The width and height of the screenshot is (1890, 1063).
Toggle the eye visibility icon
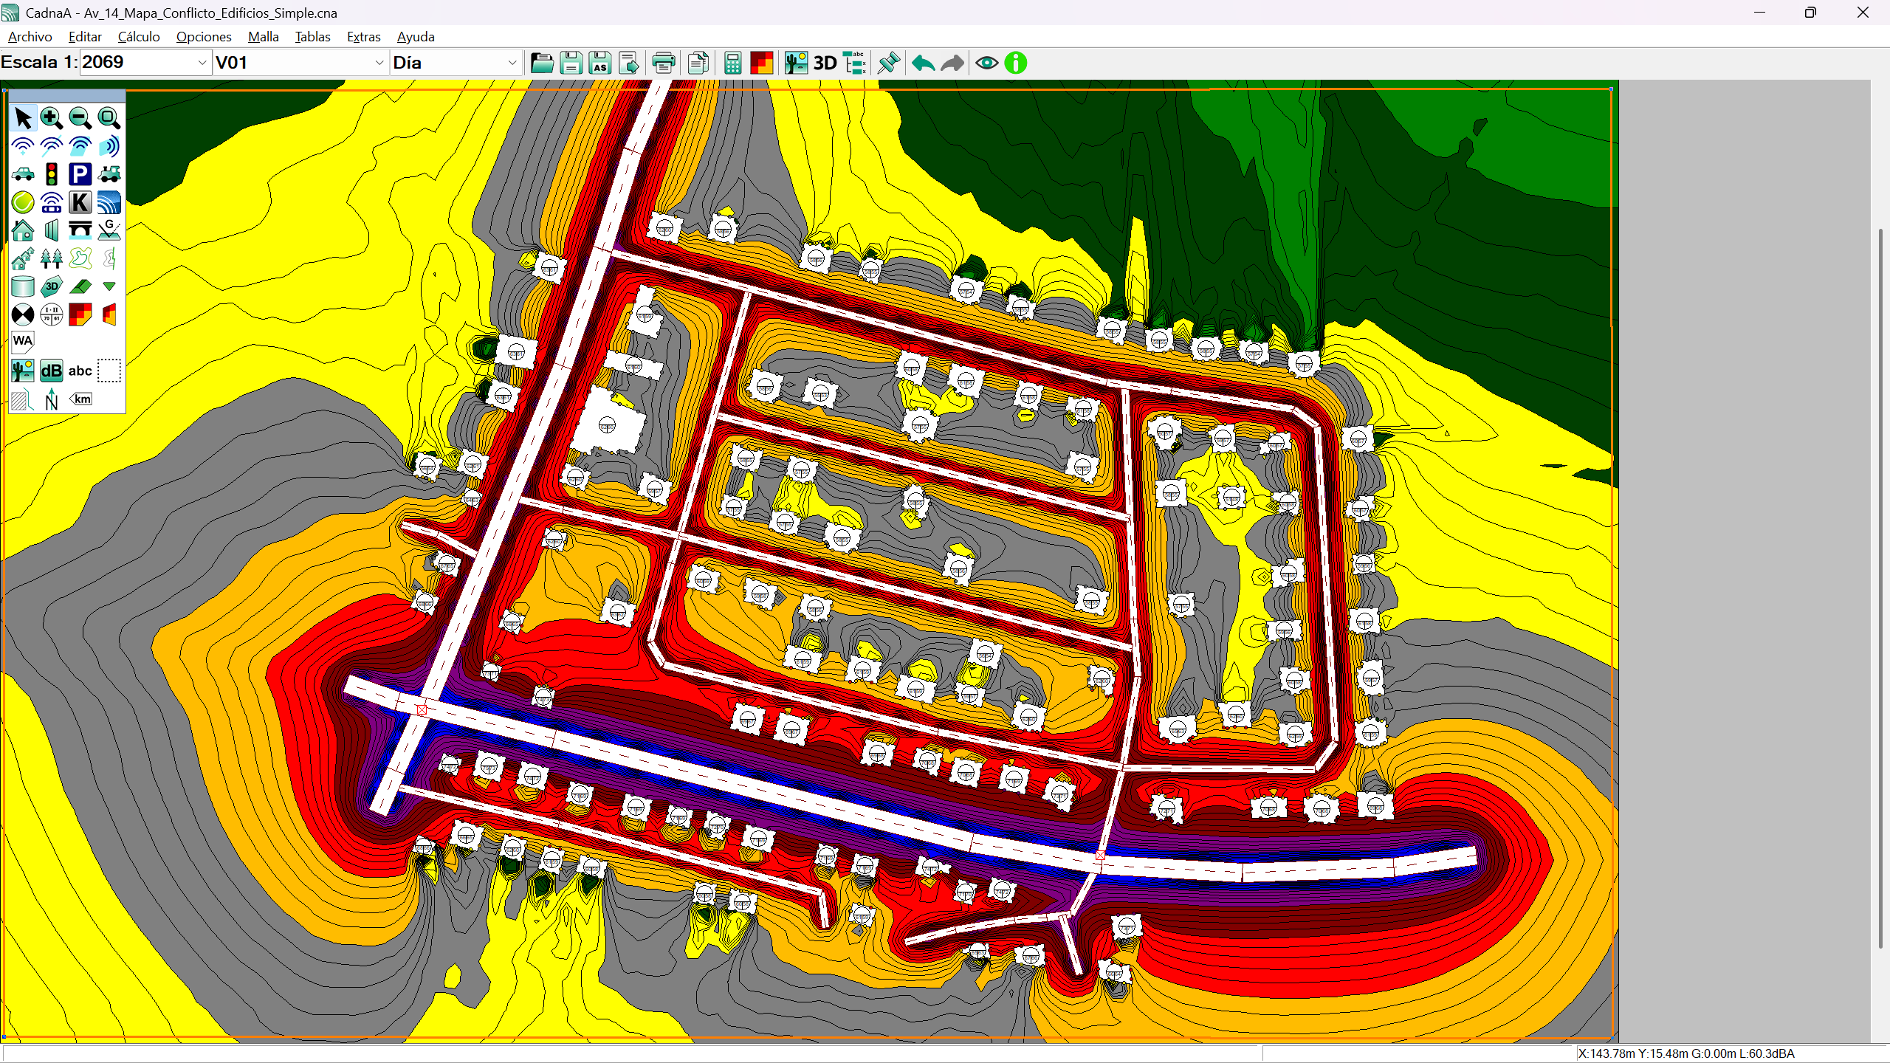(986, 63)
